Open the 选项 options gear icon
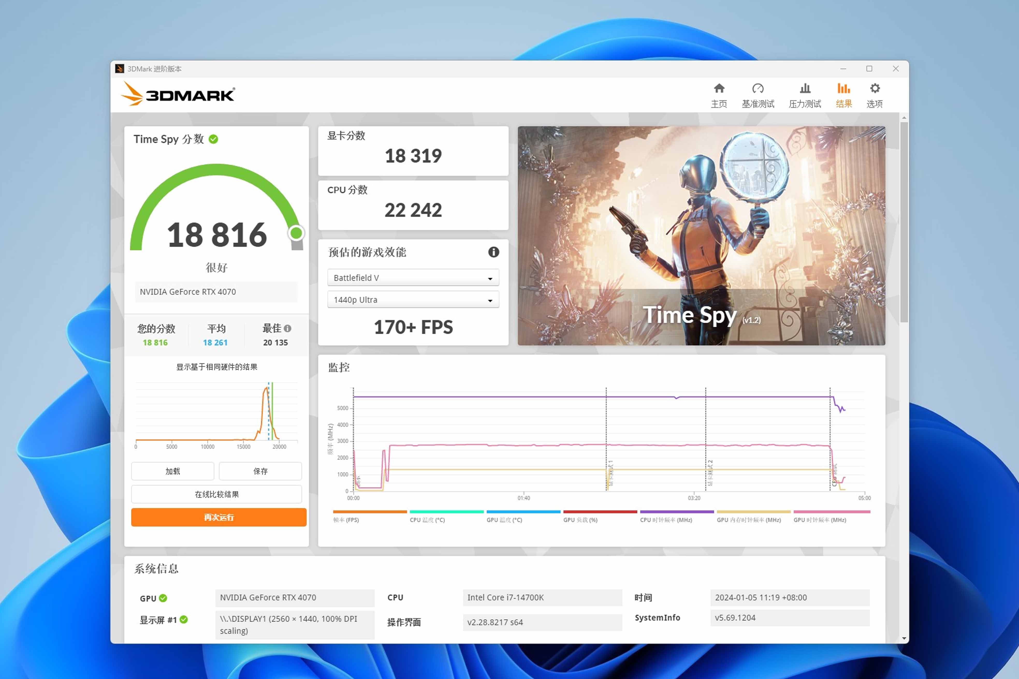This screenshot has height=679, width=1019. click(874, 95)
